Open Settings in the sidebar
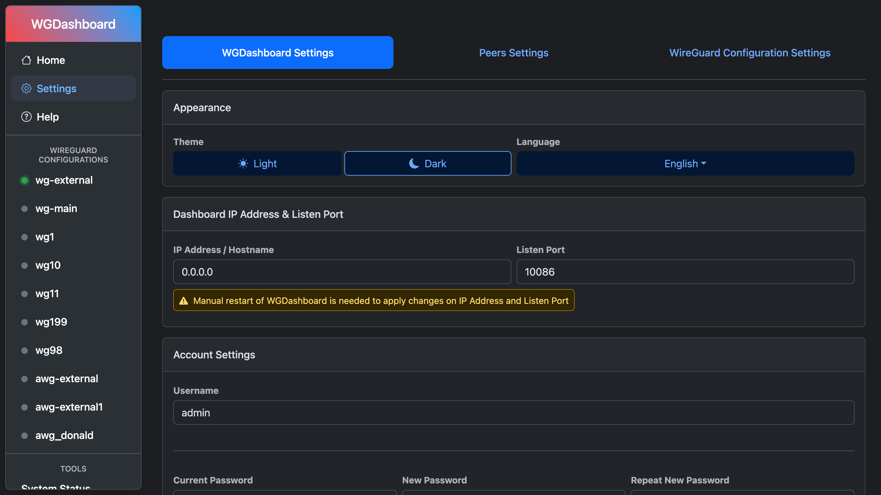 point(73,89)
